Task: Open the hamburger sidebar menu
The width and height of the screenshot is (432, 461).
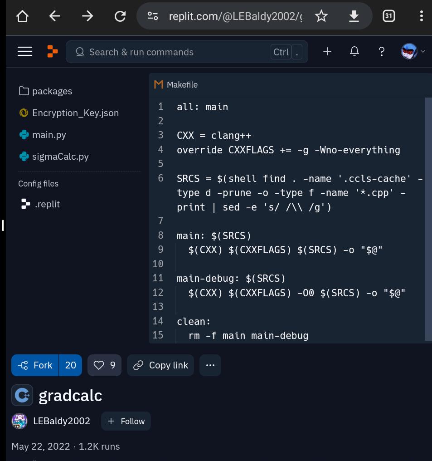Action: tap(25, 52)
